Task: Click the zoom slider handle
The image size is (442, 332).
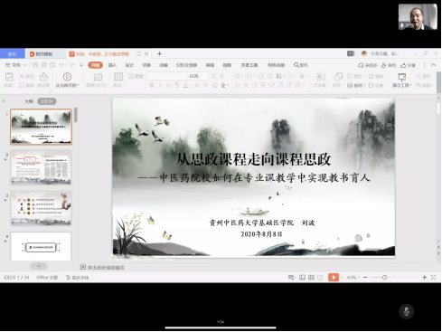Action: (384, 278)
